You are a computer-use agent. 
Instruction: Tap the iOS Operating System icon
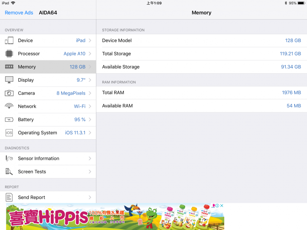point(9,132)
